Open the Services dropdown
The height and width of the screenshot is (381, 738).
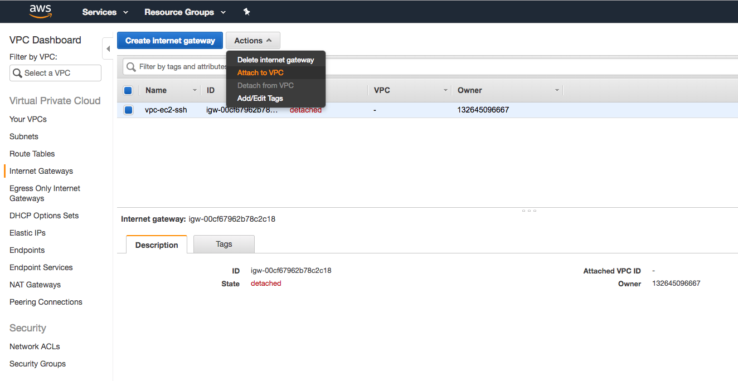(x=105, y=12)
